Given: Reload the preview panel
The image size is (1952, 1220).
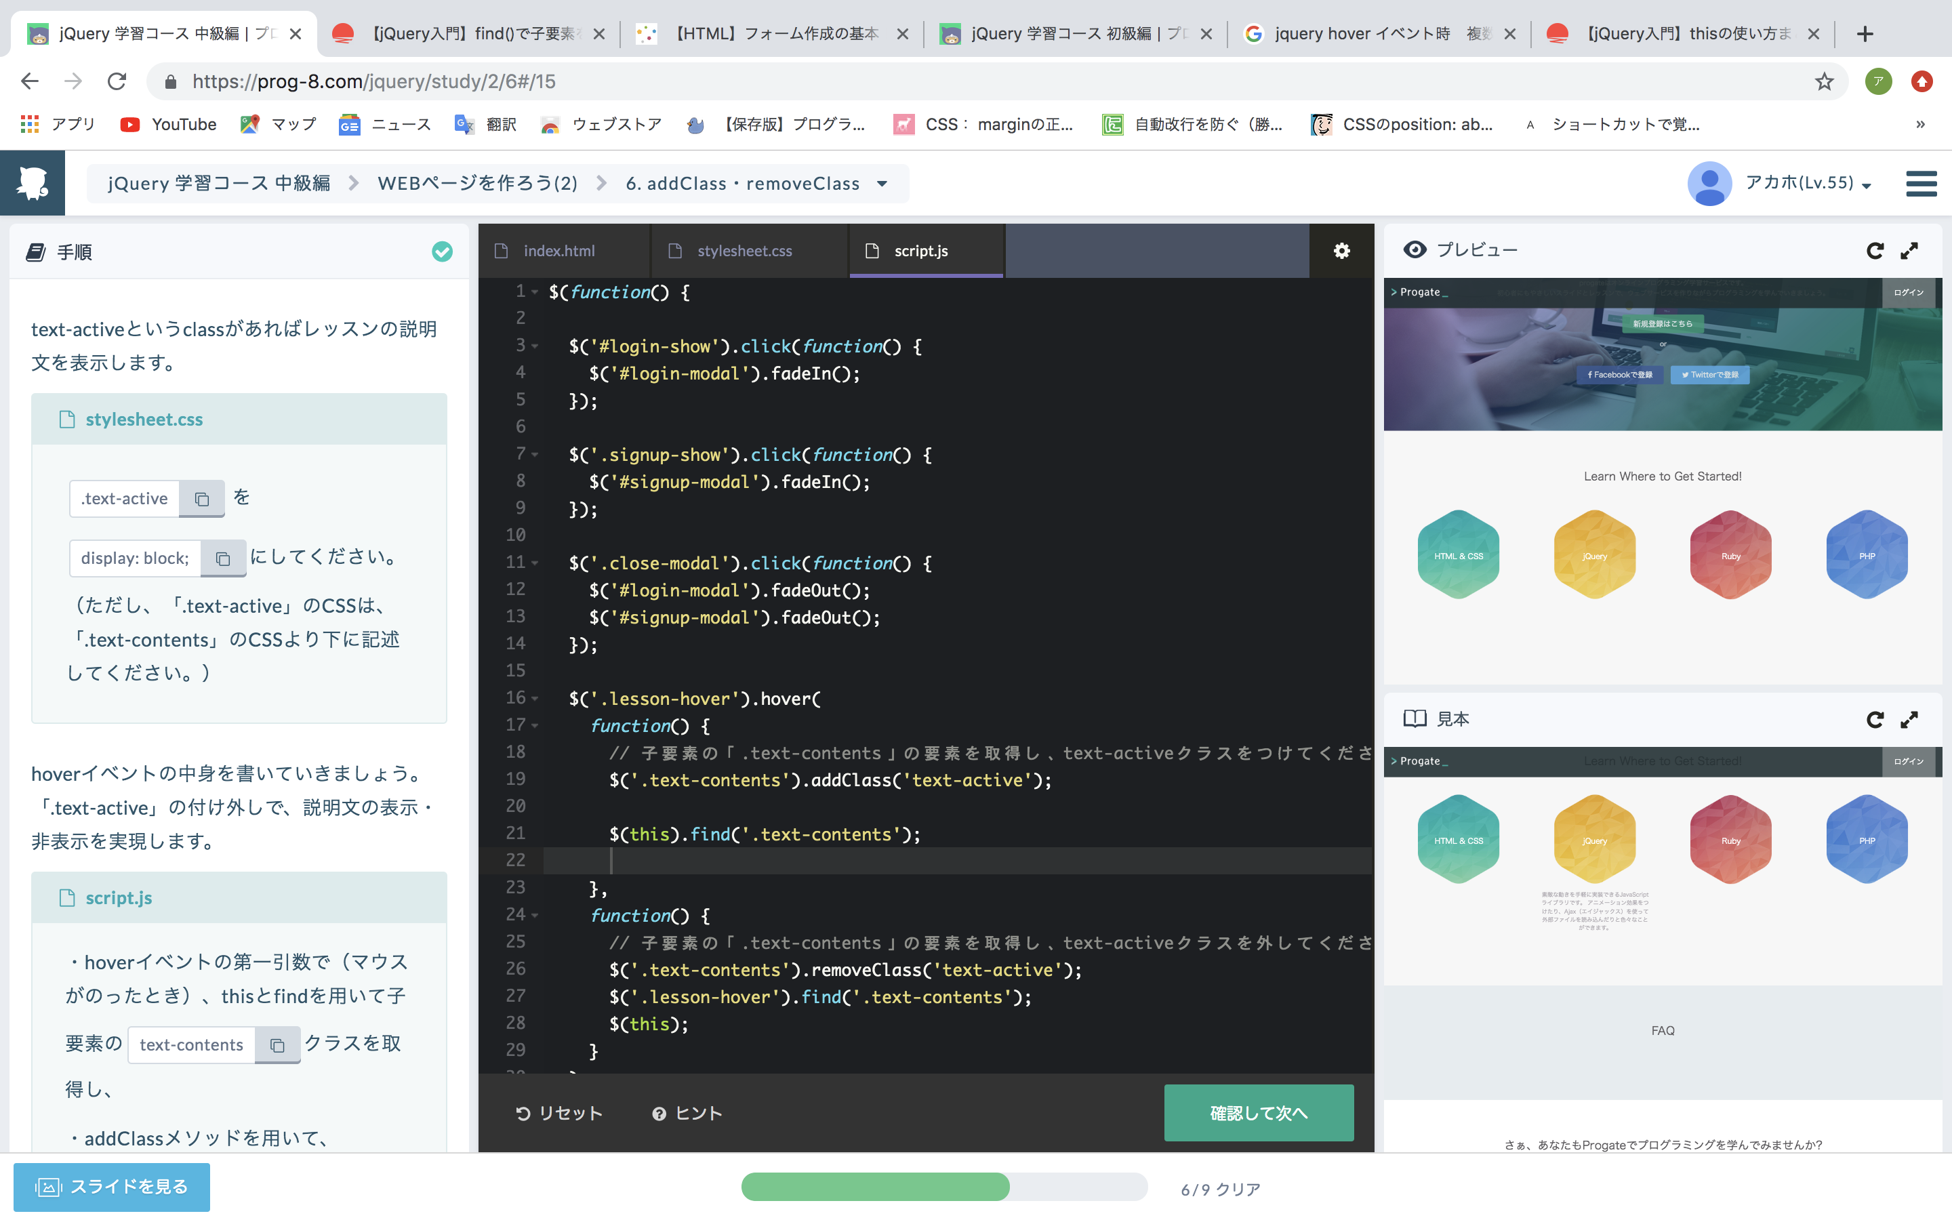Looking at the screenshot, I should click(x=1875, y=251).
